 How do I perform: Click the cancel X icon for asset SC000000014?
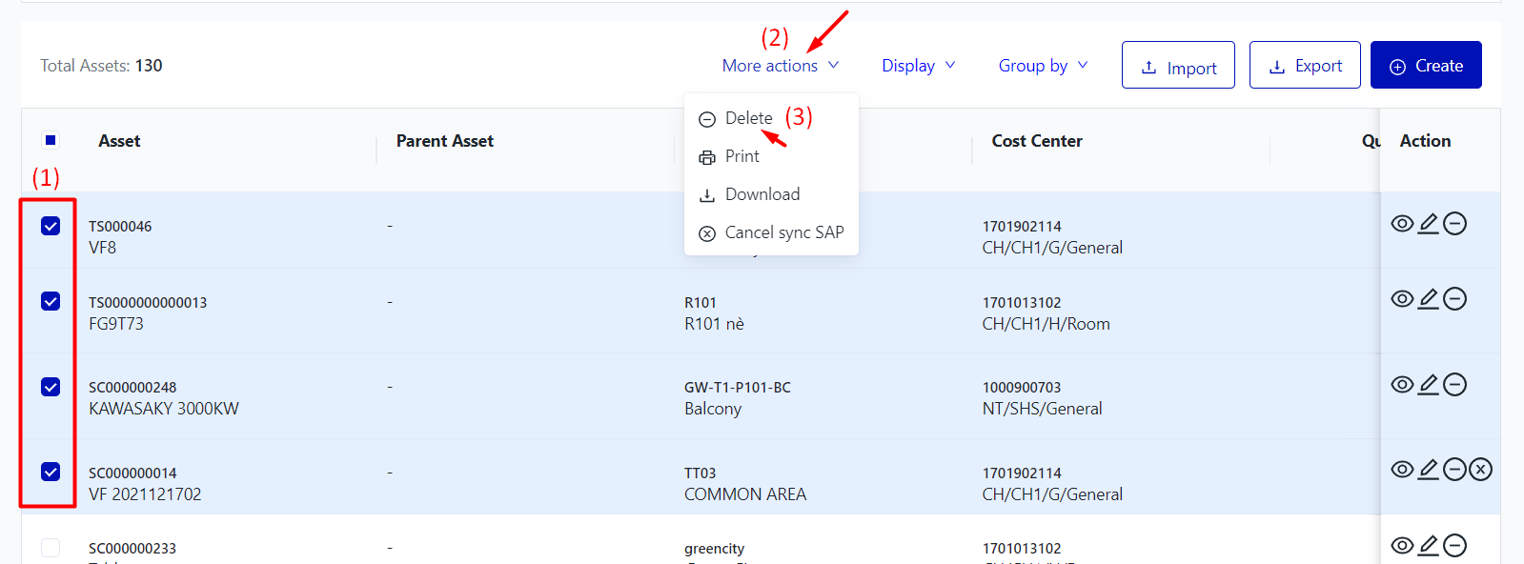click(1480, 470)
